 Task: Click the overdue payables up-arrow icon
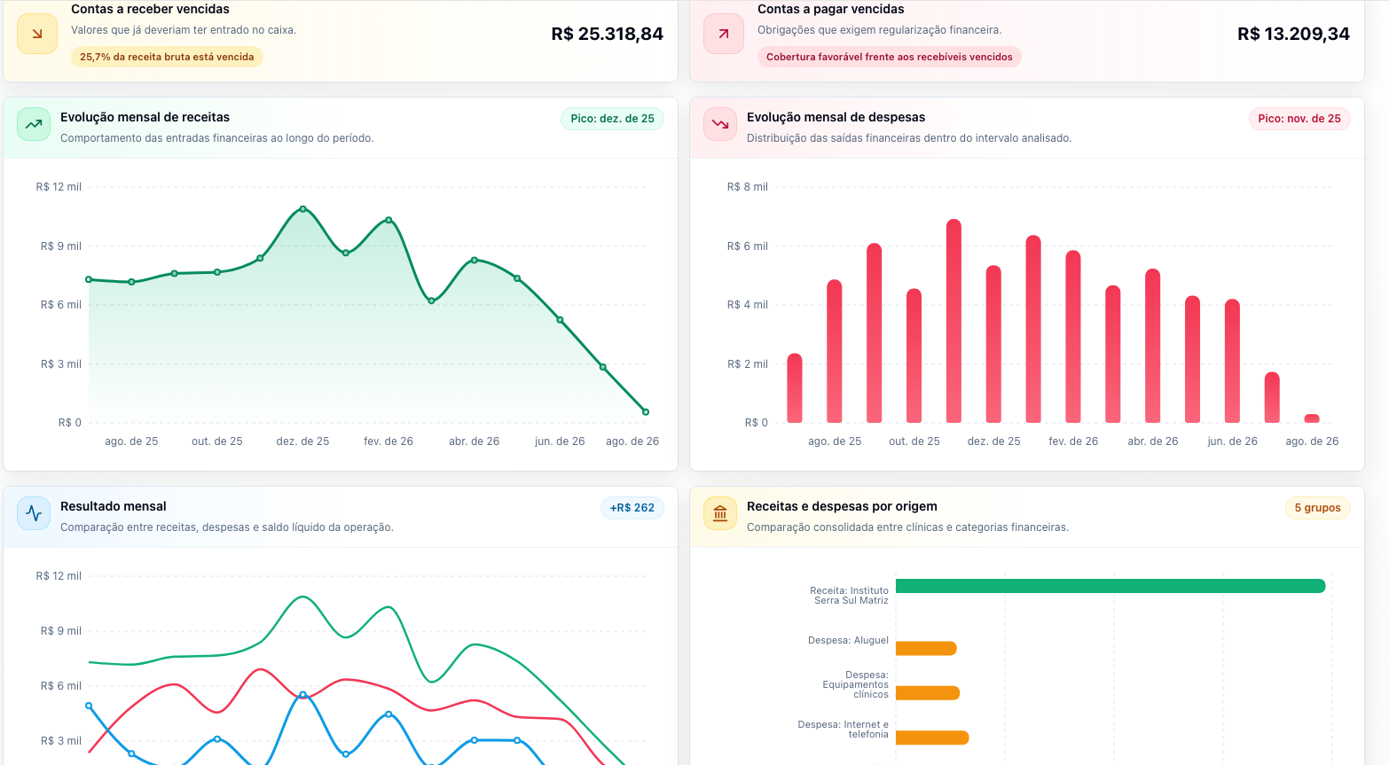724,34
